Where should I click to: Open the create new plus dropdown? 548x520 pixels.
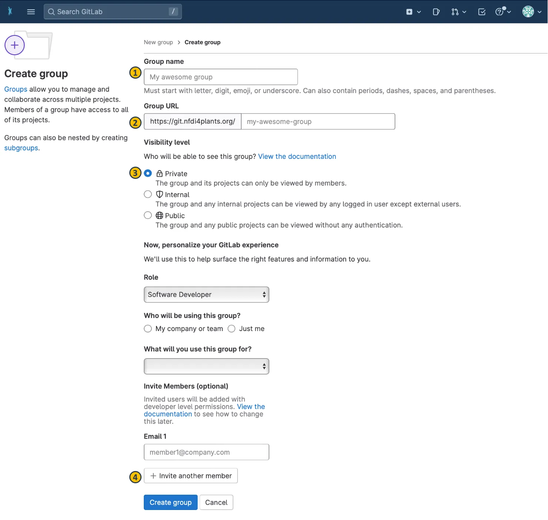[413, 12]
